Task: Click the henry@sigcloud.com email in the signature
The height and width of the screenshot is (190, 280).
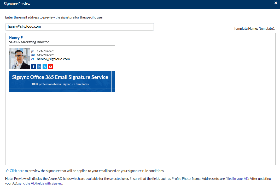Action: pos(53,59)
